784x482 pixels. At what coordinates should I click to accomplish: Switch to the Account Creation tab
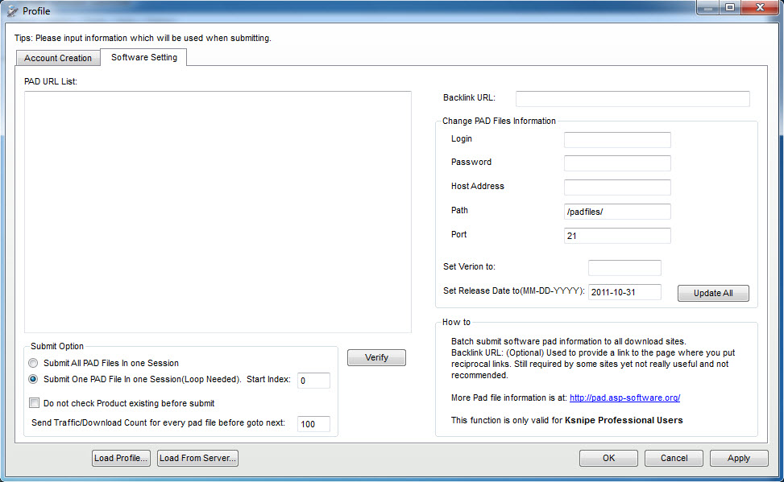(x=58, y=58)
